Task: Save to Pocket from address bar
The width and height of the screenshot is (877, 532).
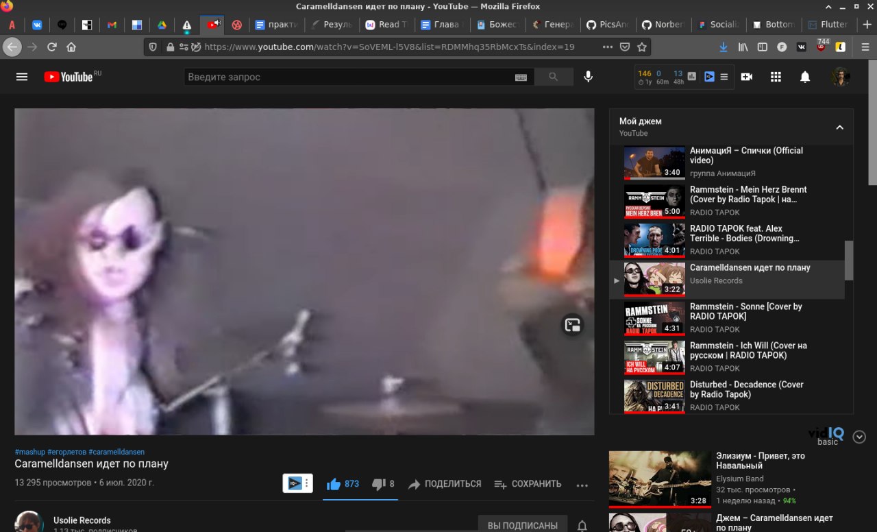Action: [x=625, y=47]
